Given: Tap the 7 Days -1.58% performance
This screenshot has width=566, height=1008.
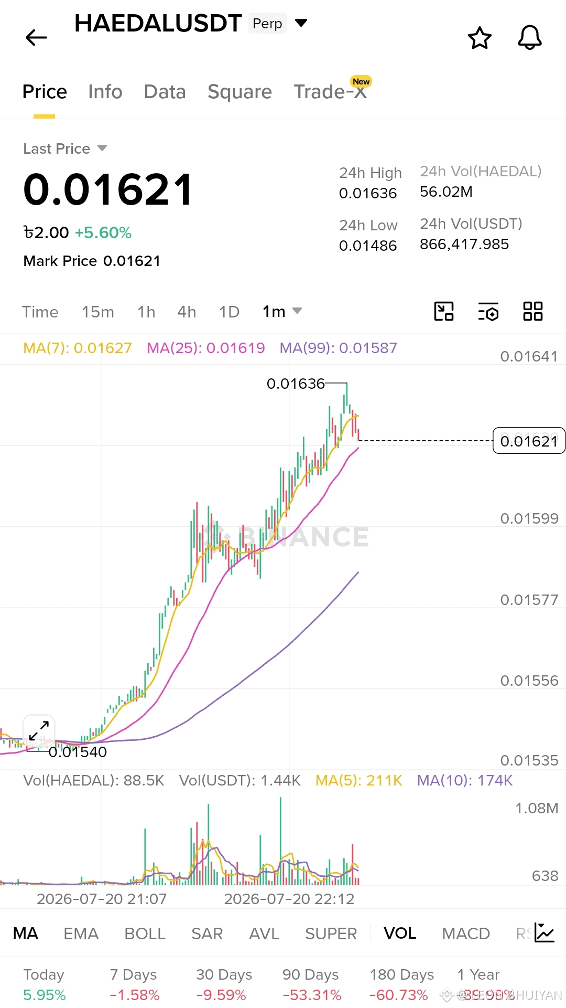Looking at the screenshot, I should (x=134, y=984).
